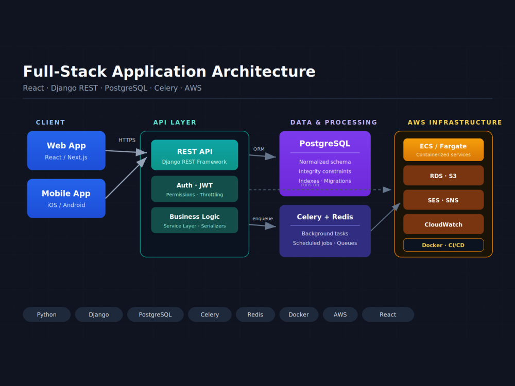Click the PostgreSQL tag pill
Image resolution: width=515 pixels, height=386 pixels.
coord(156,314)
